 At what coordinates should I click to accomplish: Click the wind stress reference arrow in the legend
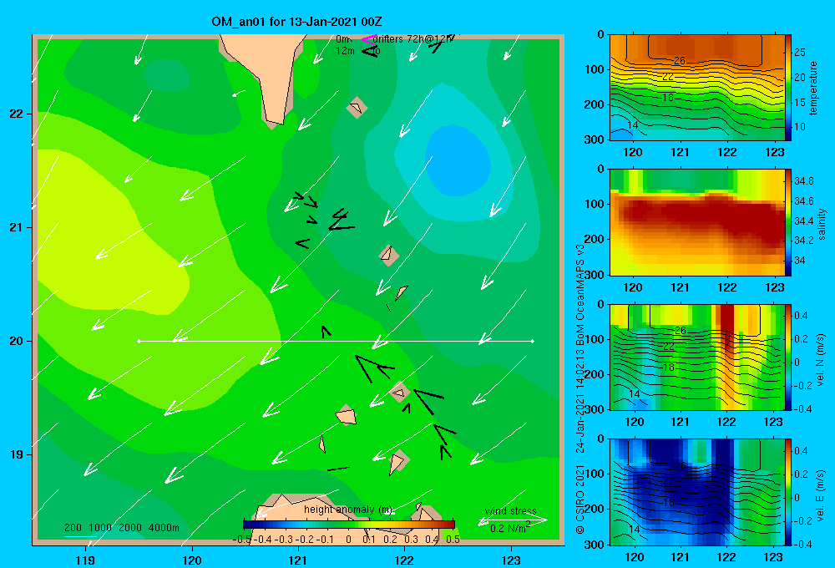tap(513, 520)
